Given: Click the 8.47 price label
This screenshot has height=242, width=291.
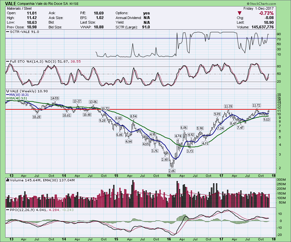Looking at the screenshot, I should click(x=233, y=123).
